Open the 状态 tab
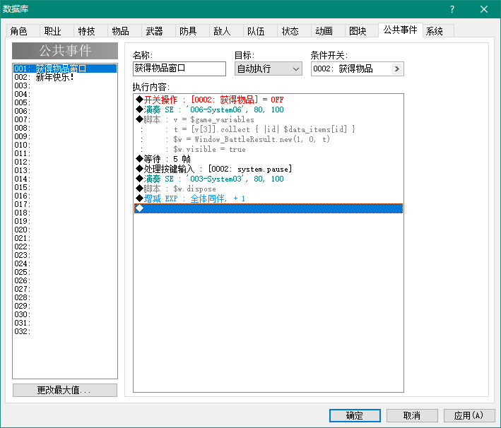This screenshot has width=501, height=428. click(x=294, y=31)
